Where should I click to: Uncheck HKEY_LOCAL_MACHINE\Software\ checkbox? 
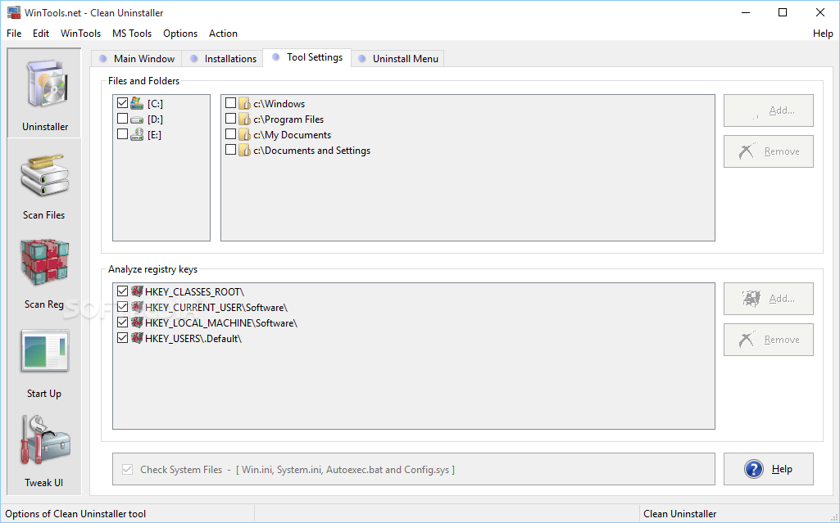click(123, 322)
